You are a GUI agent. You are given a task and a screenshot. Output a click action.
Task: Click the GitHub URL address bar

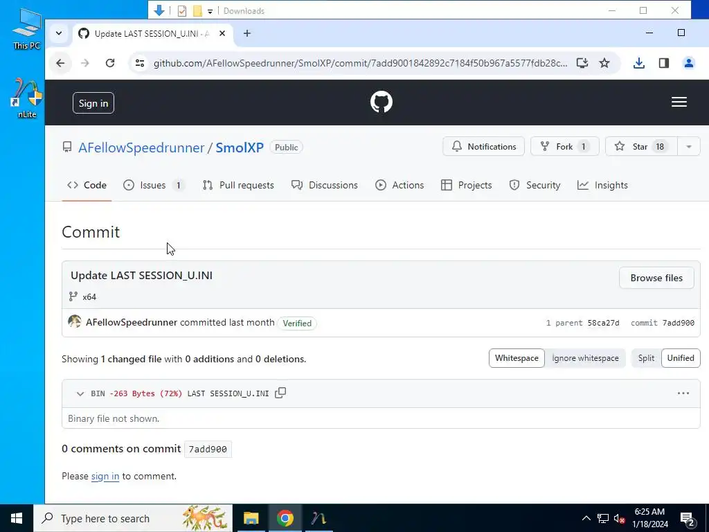click(x=360, y=63)
